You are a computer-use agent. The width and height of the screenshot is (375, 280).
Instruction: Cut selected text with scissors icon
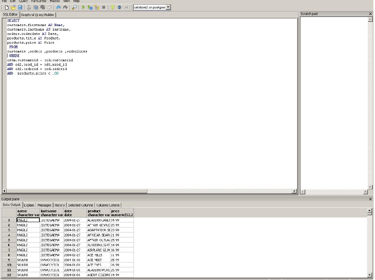(x=29, y=7)
